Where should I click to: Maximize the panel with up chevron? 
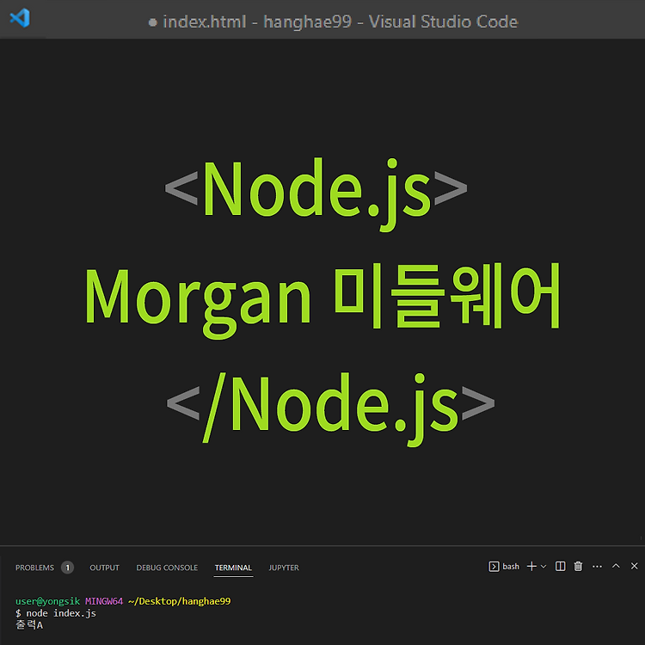click(616, 566)
